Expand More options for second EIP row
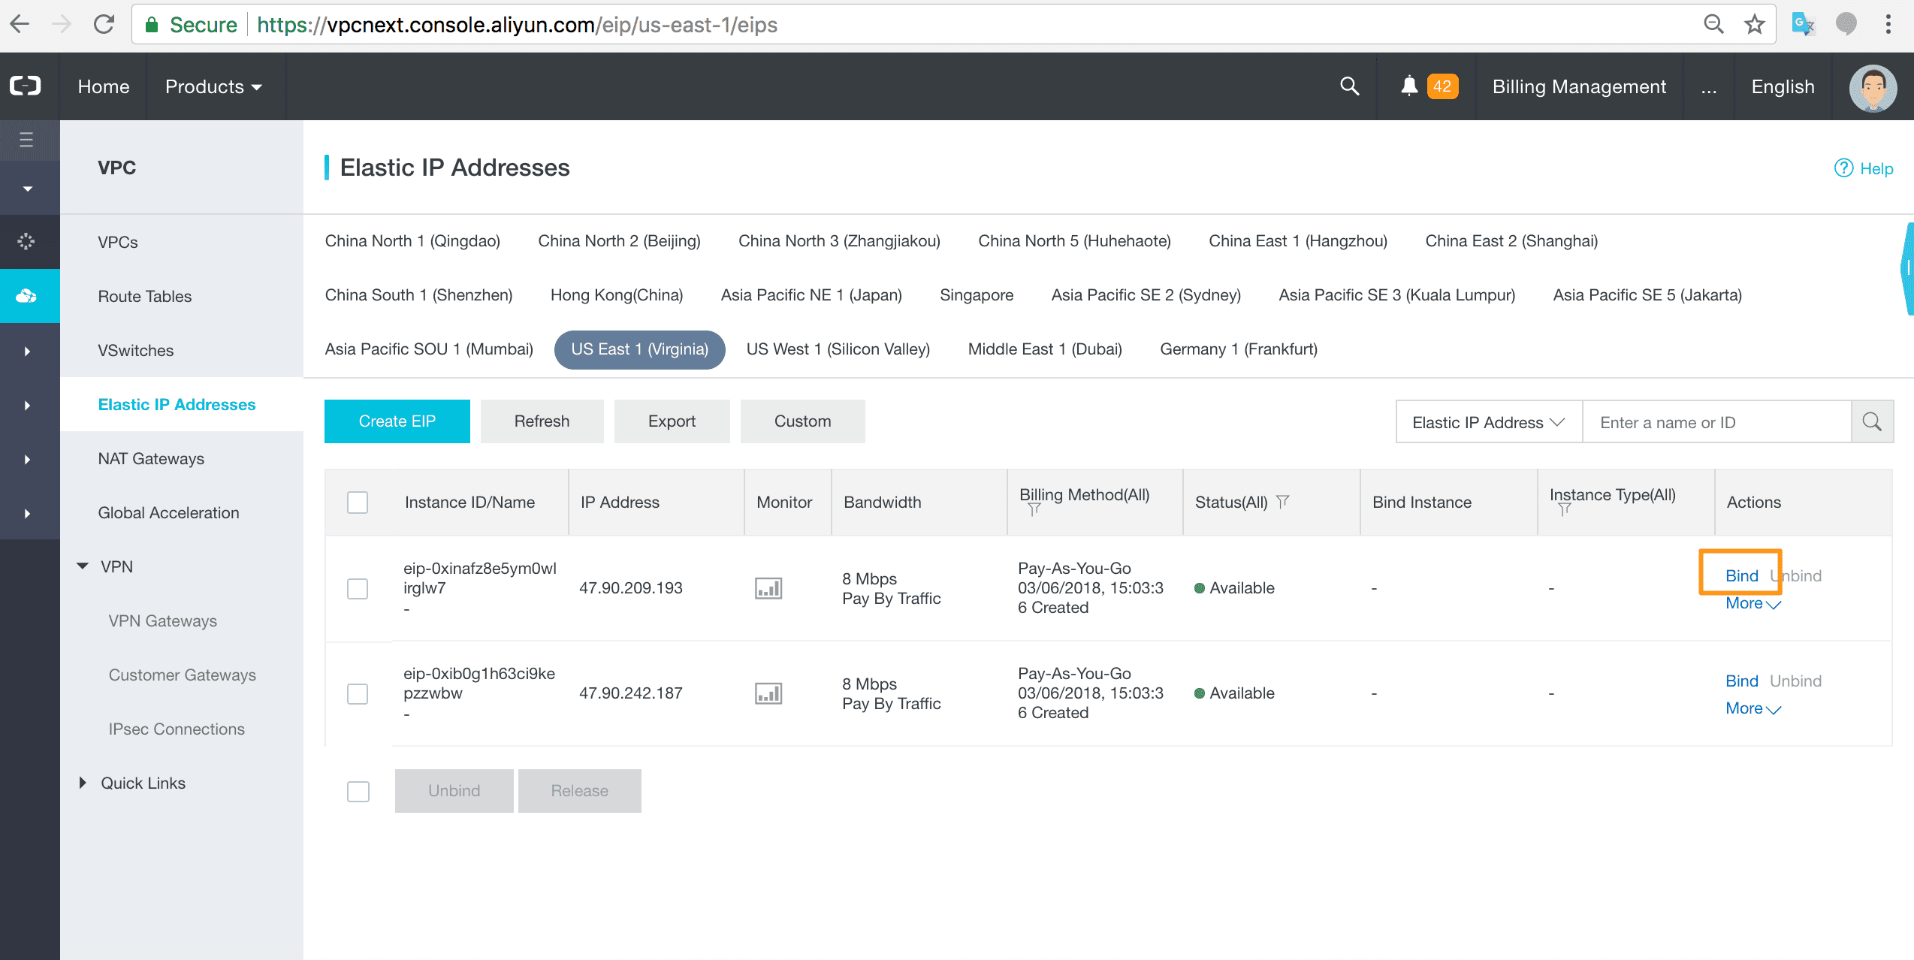The image size is (1914, 960). tap(1752, 708)
